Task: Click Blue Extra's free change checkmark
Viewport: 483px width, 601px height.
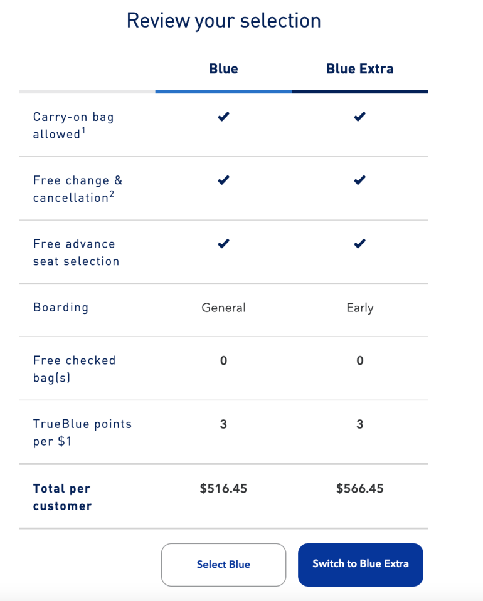Action: [x=359, y=180]
